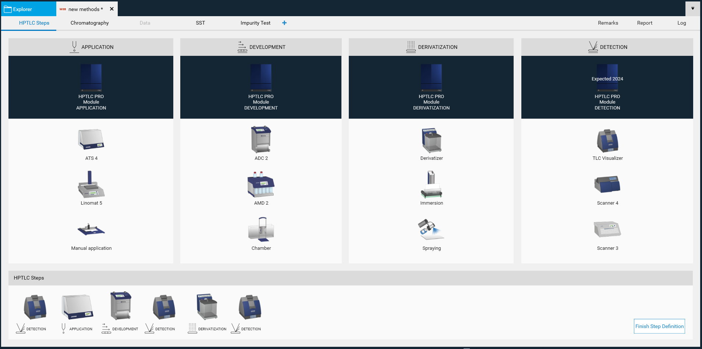Screen dimensions: 702x349
Task: Pick the Scanner 4 detection device
Action: pos(607,184)
